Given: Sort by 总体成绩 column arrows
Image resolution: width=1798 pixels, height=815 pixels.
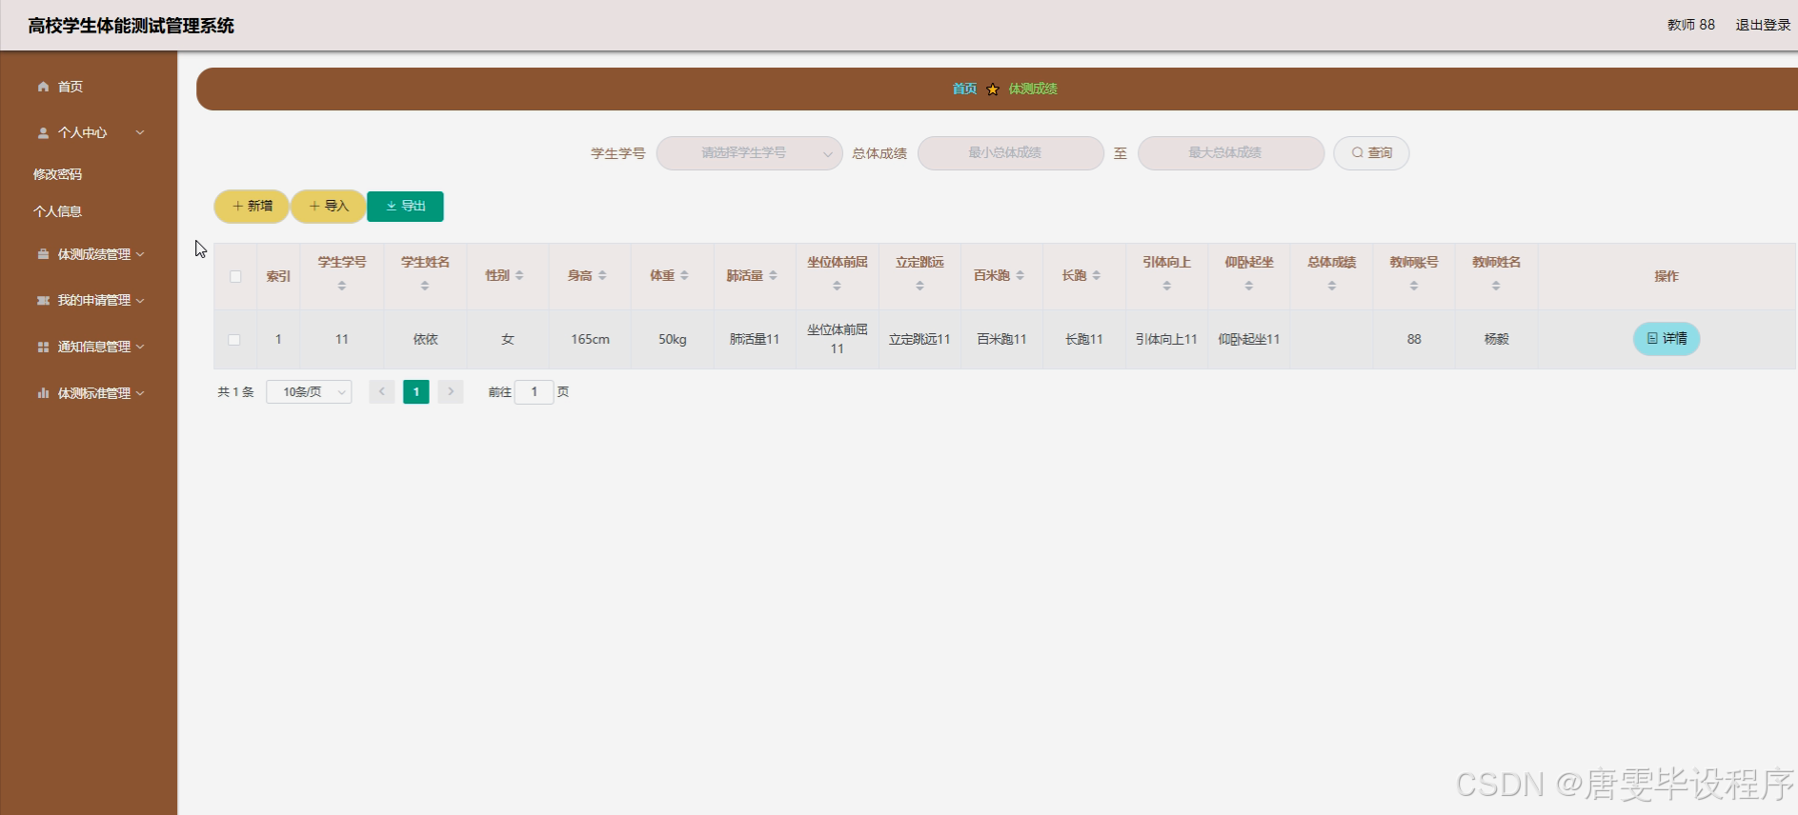Looking at the screenshot, I should tap(1331, 286).
